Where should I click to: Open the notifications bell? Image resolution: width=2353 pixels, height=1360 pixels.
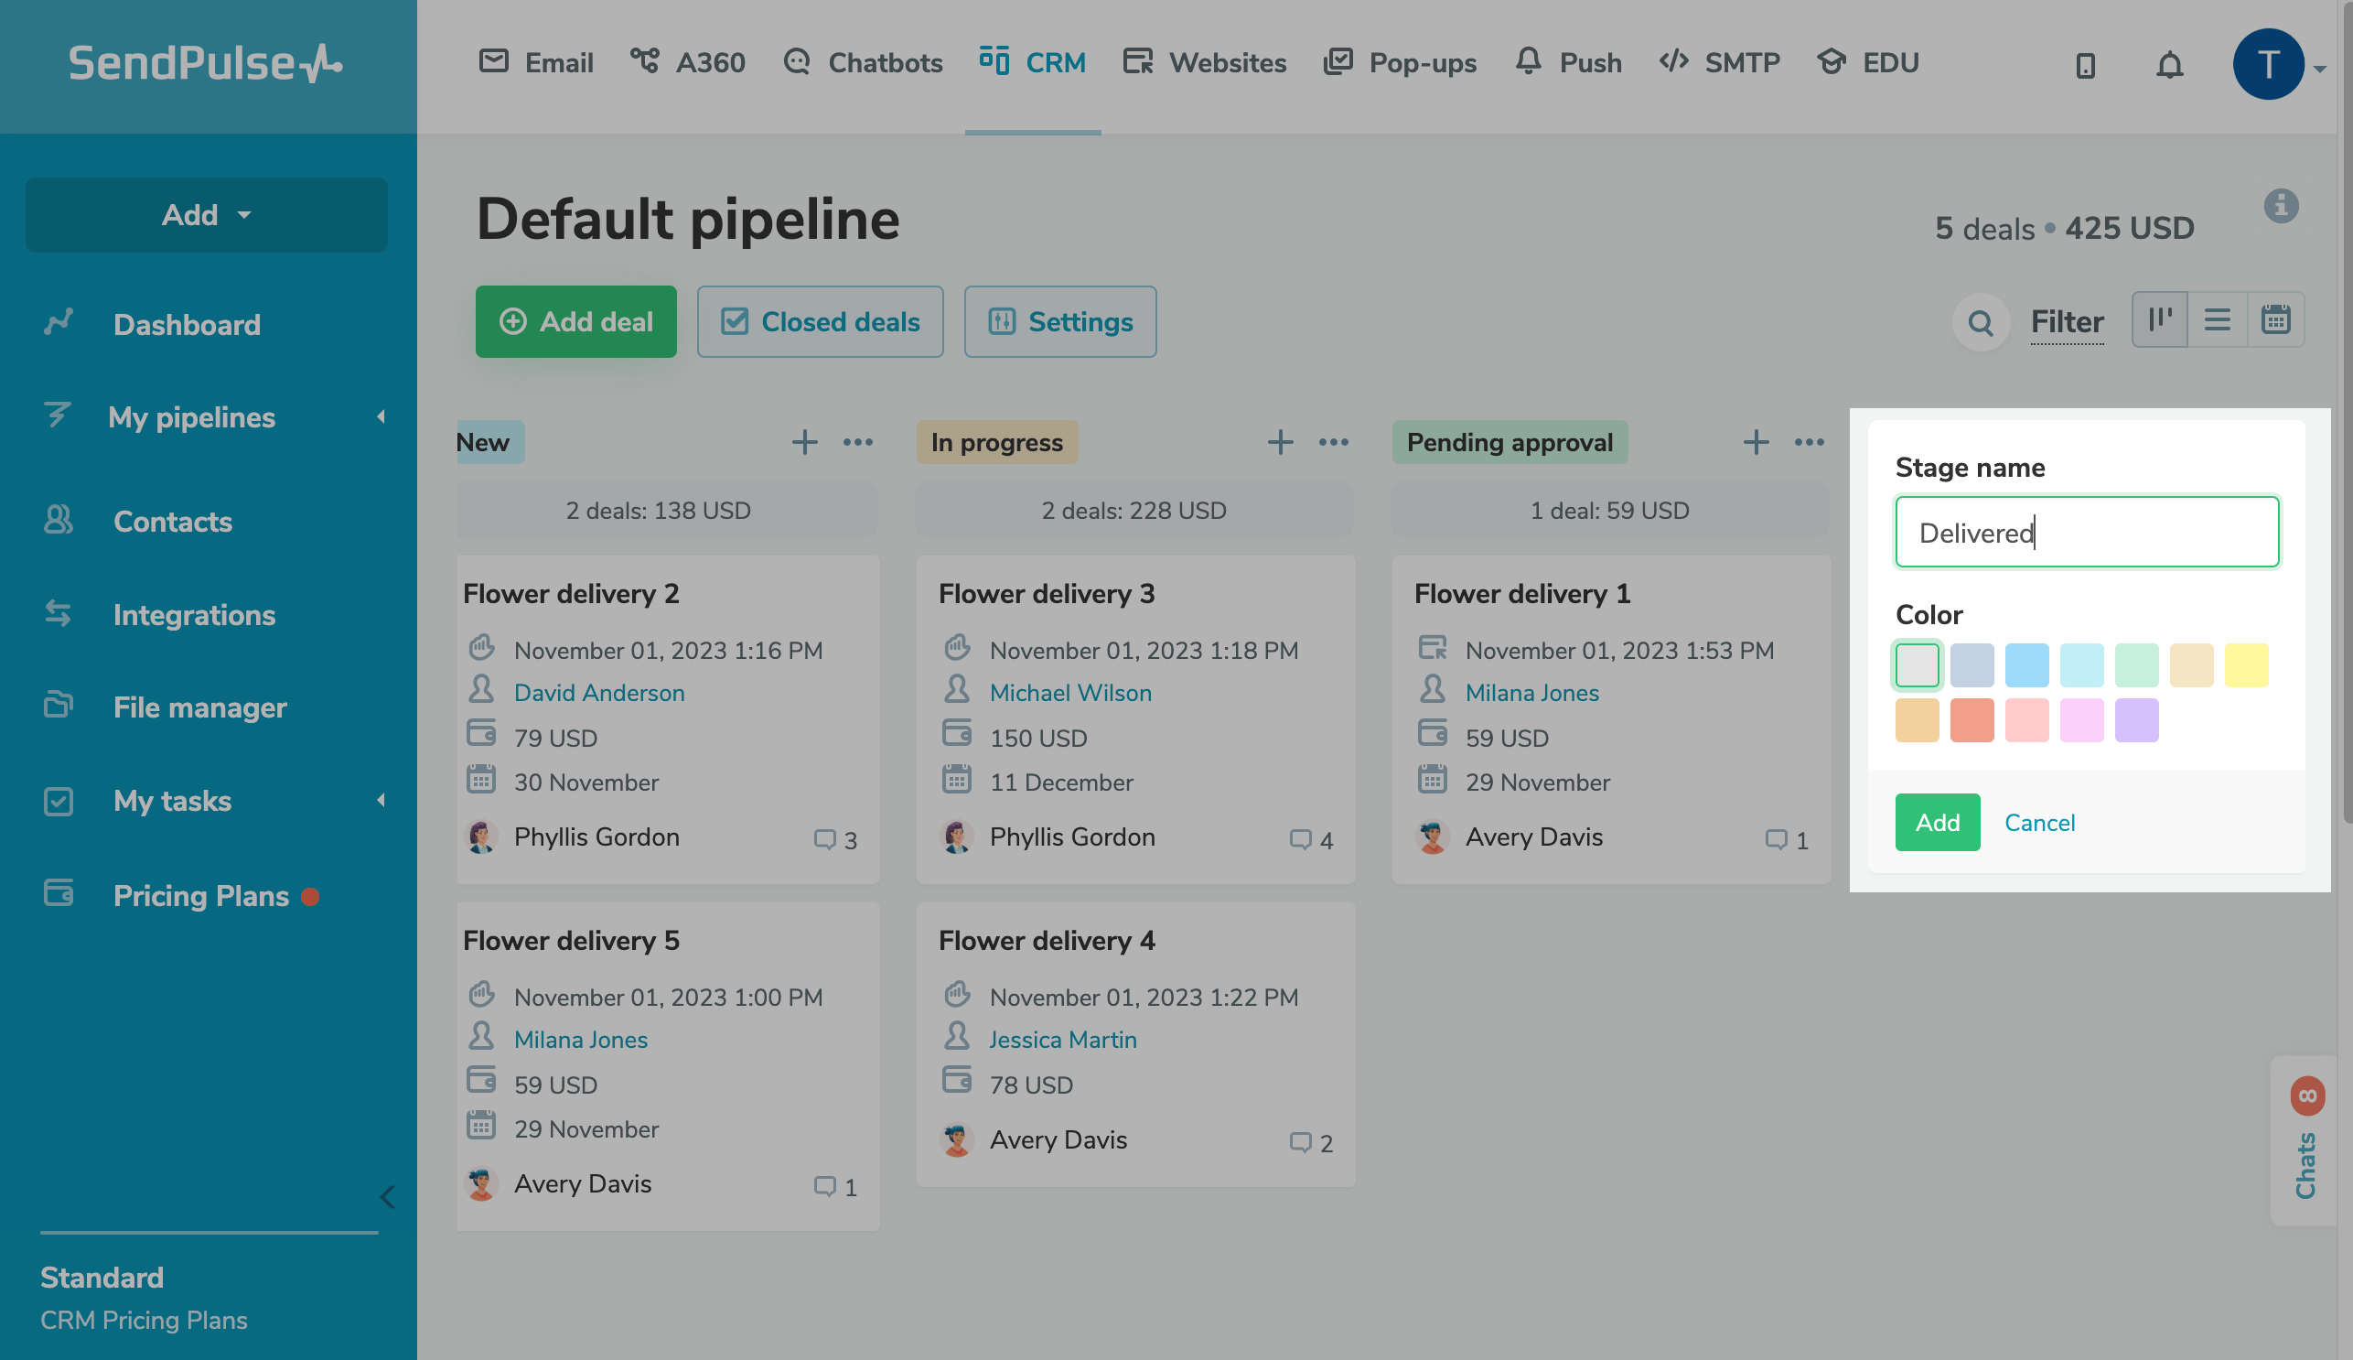tap(2169, 64)
